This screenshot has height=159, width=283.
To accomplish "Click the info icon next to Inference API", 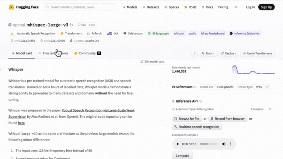I will pos(201,101).
